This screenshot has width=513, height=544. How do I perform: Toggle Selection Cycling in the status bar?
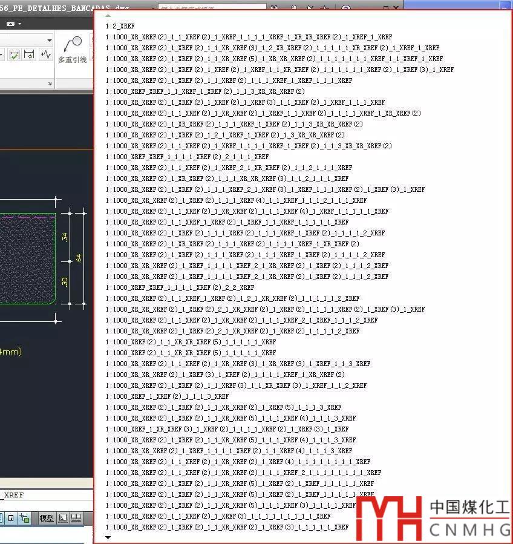tap(24, 518)
